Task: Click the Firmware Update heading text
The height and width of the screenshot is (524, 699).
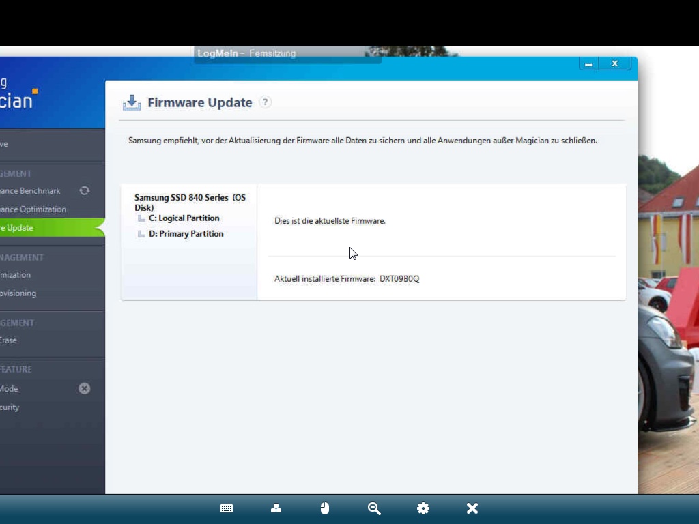Action: (200, 102)
